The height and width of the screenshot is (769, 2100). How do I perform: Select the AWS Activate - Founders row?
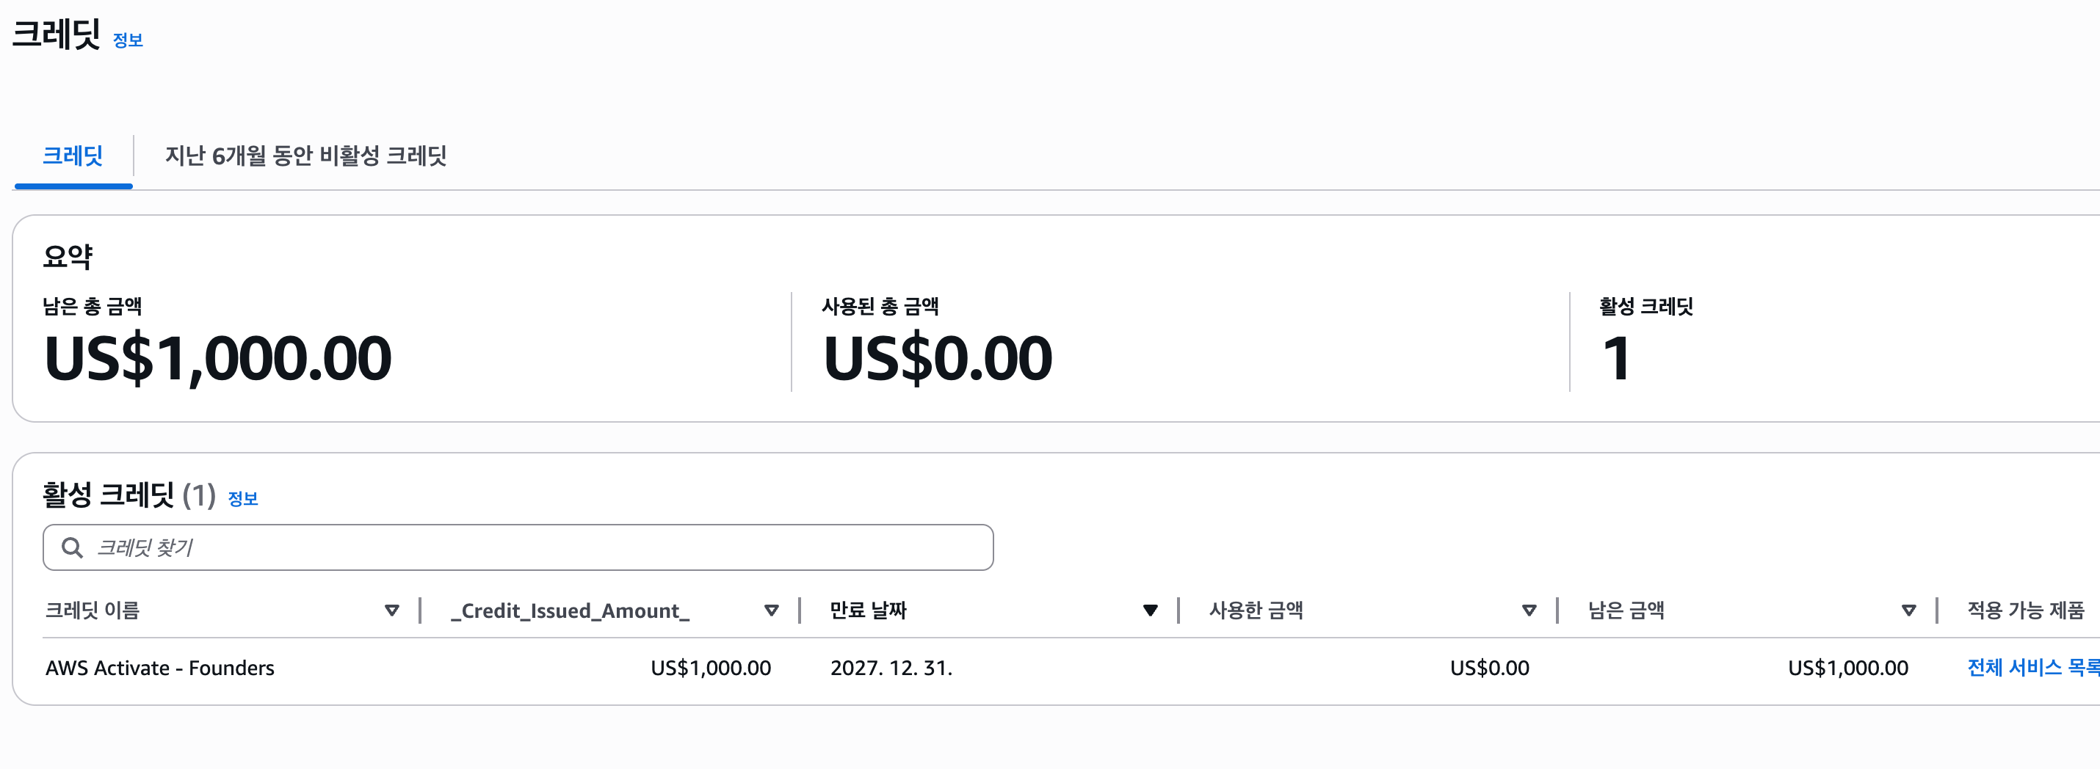160,668
